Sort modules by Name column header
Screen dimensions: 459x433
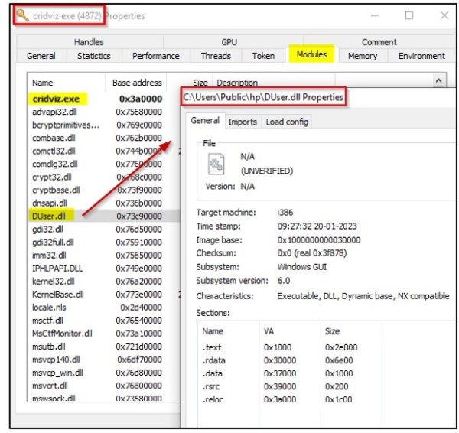coord(43,82)
